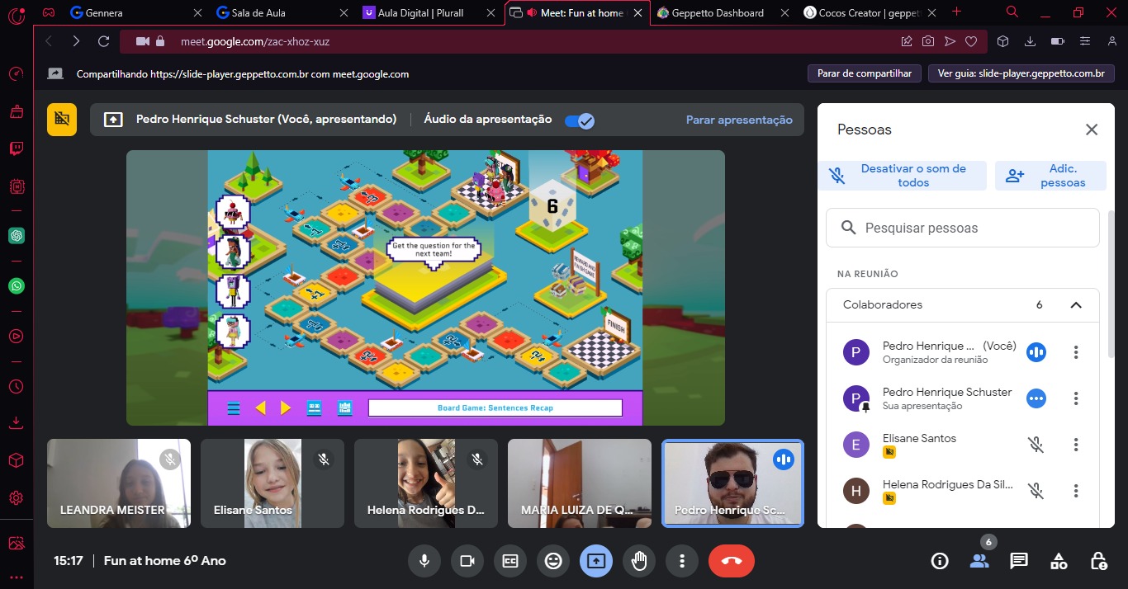Click Helena Rodrigues muted microphone icon in list
The height and width of the screenshot is (589, 1128).
coord(1036,491)
